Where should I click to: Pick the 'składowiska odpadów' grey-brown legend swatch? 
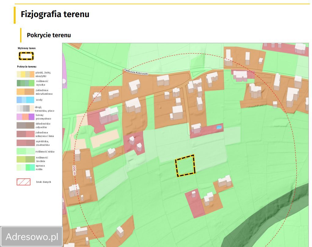25,125
